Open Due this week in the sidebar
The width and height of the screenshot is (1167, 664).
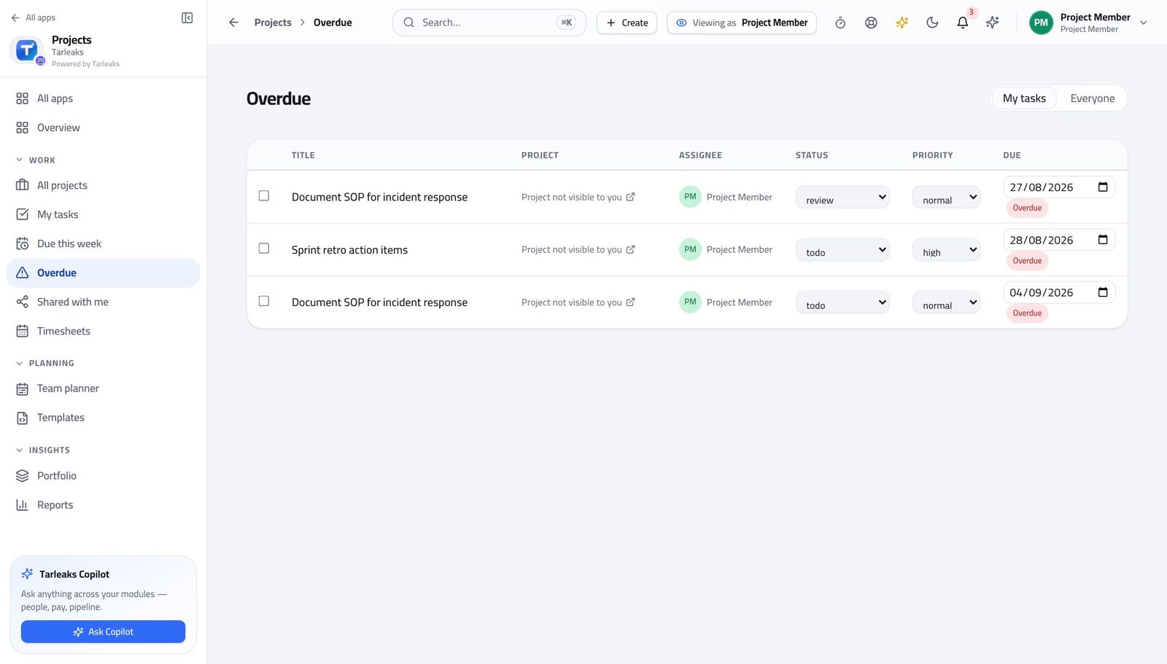coord(103,243)
